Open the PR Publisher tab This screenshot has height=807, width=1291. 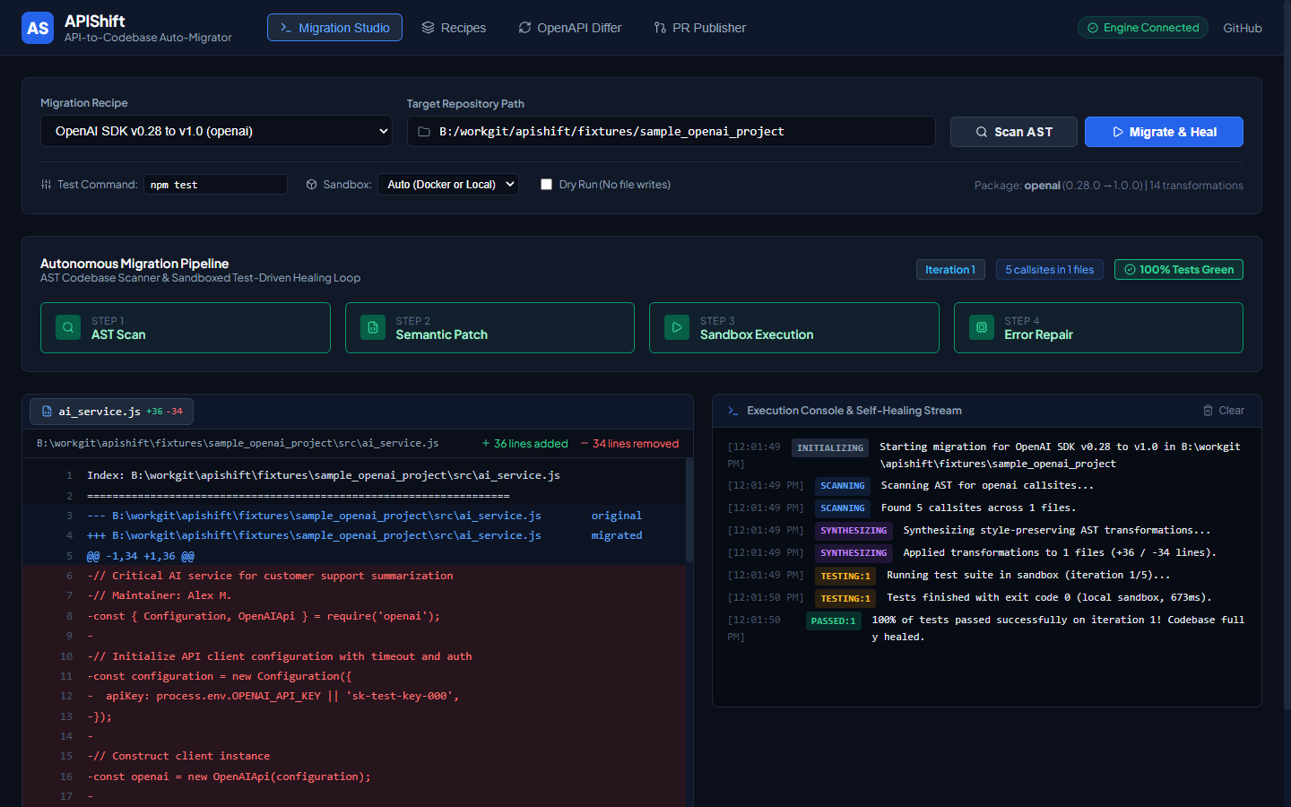pos(700,28)
